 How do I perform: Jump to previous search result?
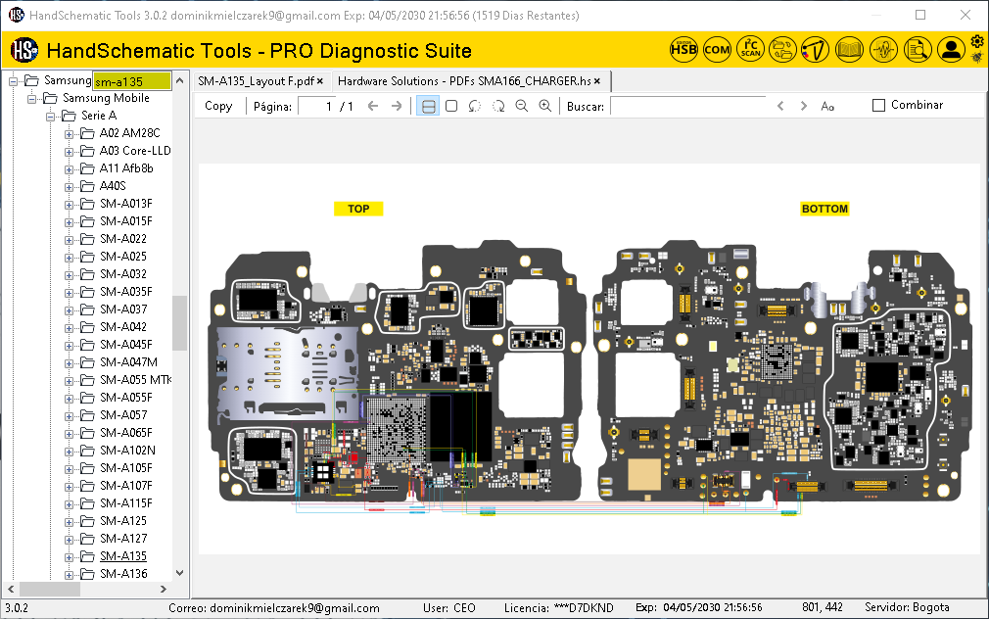(780, 106)
